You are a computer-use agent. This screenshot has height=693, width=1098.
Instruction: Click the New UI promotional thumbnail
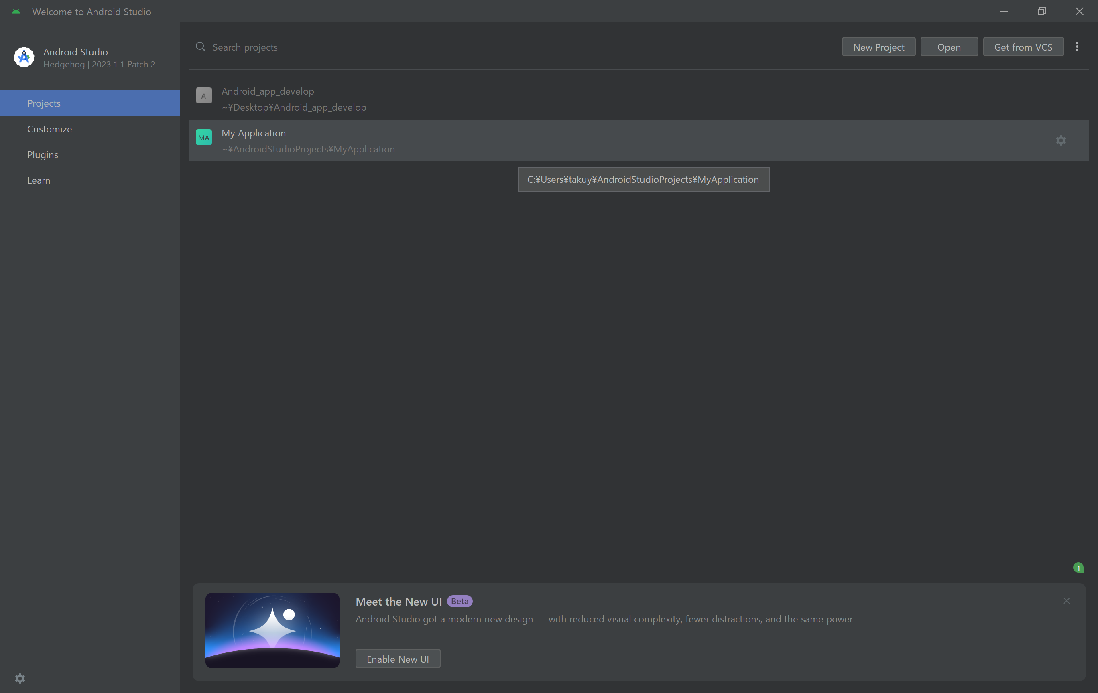(272, 630)
